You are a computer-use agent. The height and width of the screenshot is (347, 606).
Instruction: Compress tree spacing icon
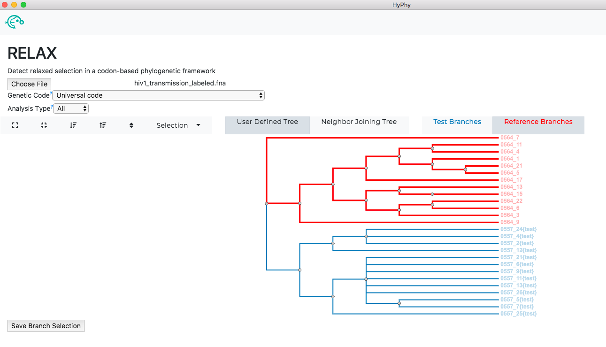click(44, 125)
